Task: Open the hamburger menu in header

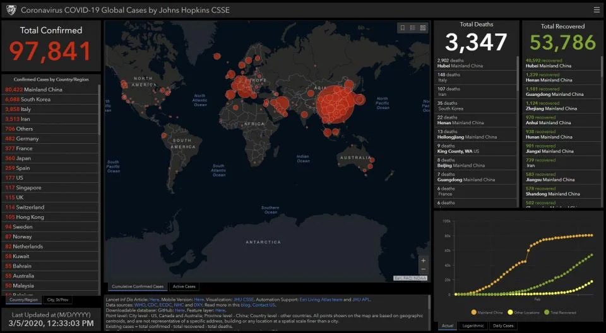Action: click(597, 10)
